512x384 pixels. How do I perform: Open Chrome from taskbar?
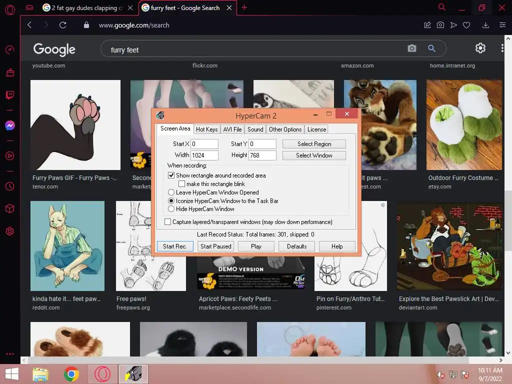point(71,374)
